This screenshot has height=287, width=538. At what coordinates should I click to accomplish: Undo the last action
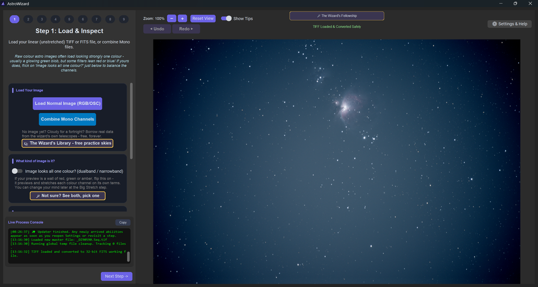click(x=157, y=29)
